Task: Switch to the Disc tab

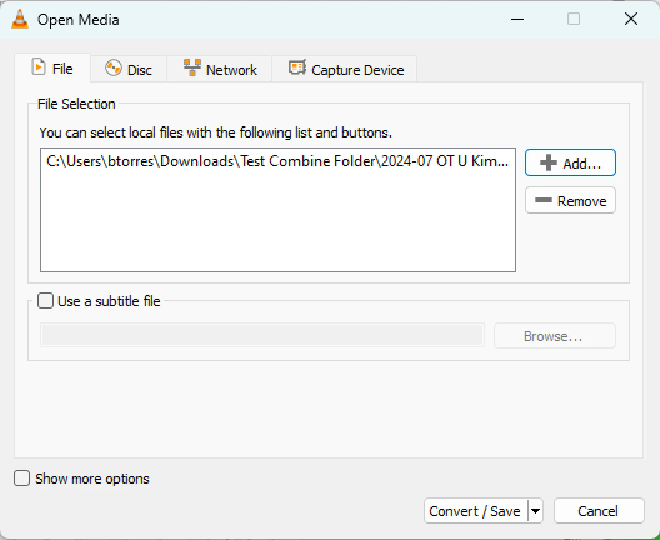Action: pos(129,69)
